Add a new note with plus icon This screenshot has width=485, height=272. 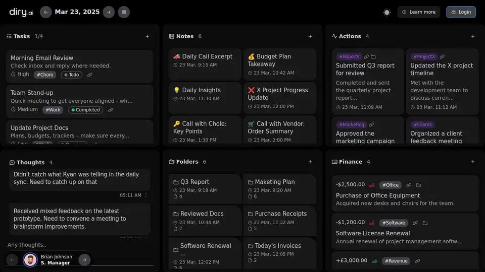pyautogui.click(x=310, y=36)
